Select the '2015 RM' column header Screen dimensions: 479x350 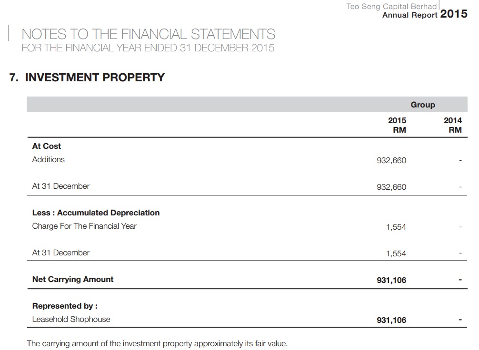[397, 125]
